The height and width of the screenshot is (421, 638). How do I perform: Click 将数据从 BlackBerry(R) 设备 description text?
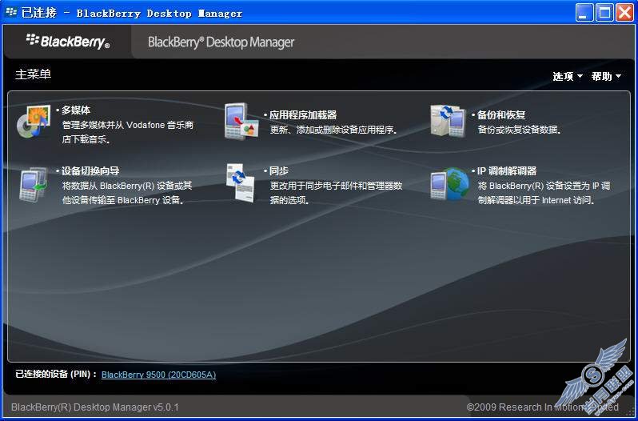click(x=127, y=193)
